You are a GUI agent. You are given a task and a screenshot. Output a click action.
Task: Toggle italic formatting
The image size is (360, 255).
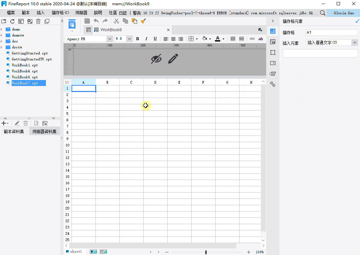[146, 39]
